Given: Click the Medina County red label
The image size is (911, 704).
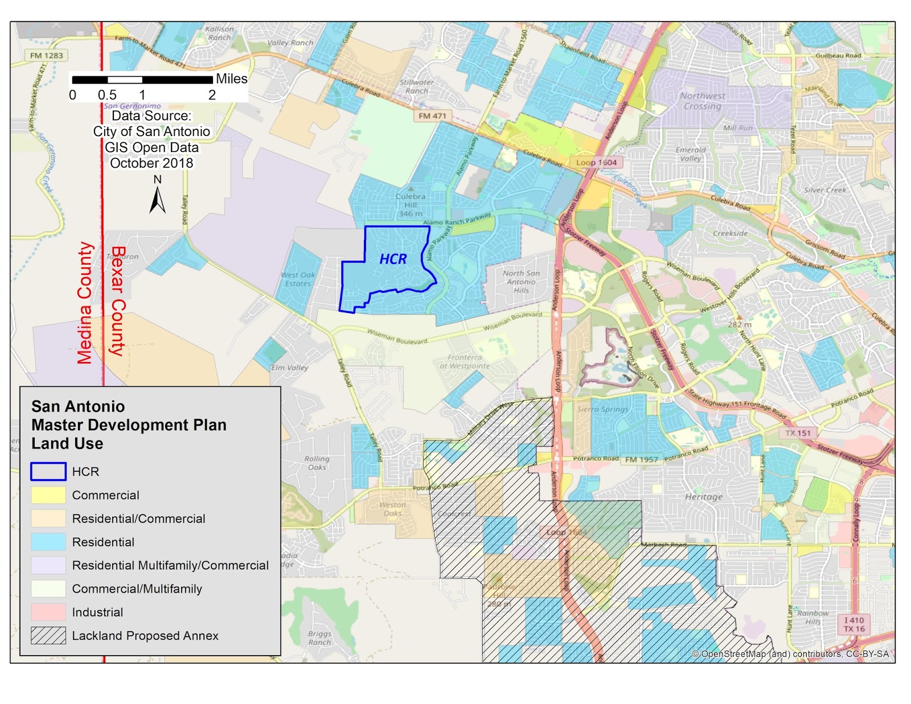Looking at the screenshot, I should click(85, 303).
